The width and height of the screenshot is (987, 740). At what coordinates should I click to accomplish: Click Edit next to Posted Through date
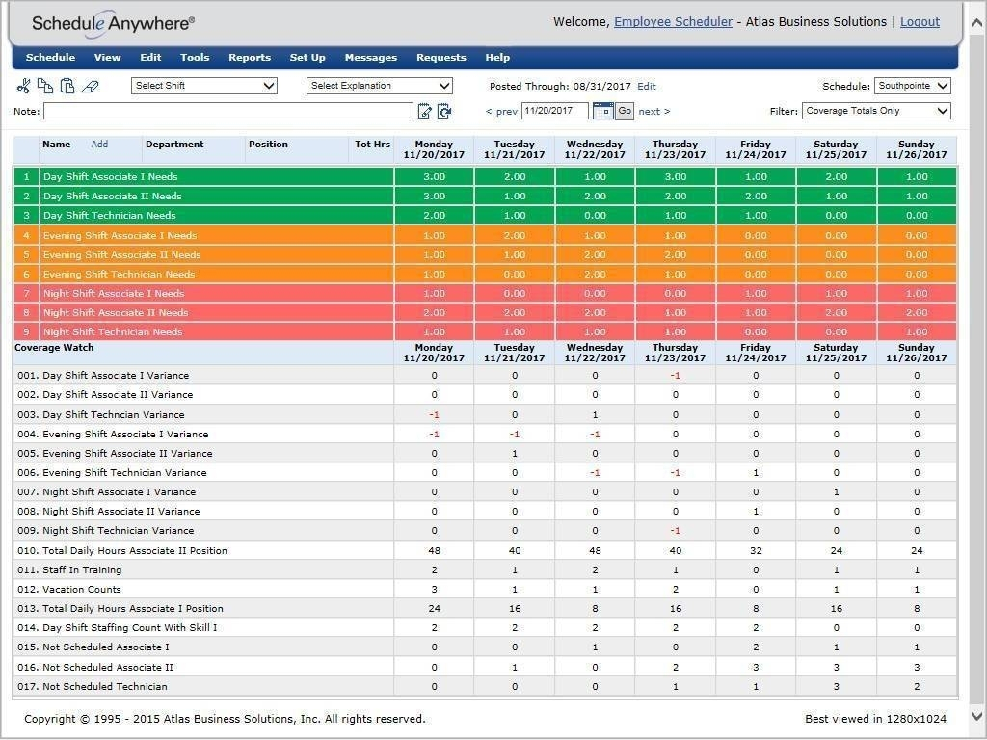pos(647,87)
